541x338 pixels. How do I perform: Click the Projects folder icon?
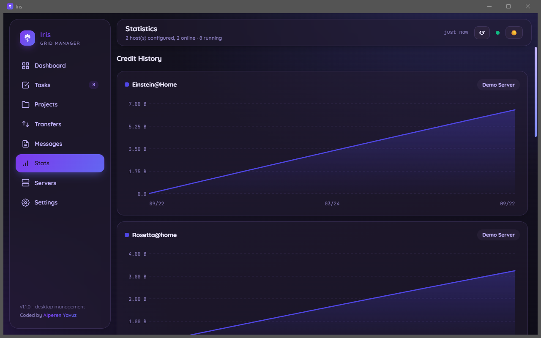tap(25, 104)
